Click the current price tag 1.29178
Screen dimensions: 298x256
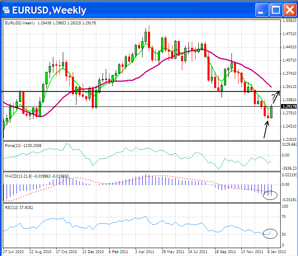[x=289, y=107]
